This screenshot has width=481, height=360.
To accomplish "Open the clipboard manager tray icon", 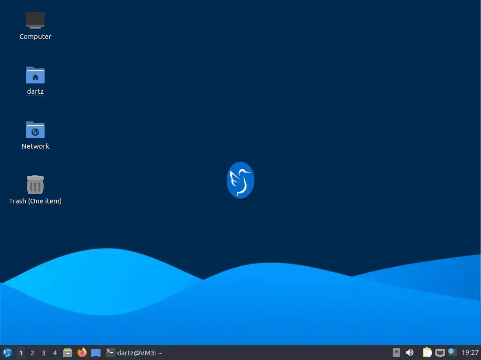I will coord(427,352).
